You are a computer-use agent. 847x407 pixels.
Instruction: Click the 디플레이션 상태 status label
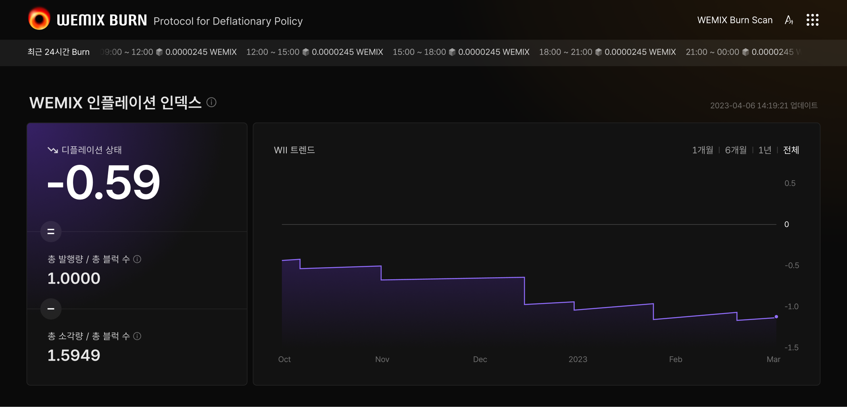92,150
